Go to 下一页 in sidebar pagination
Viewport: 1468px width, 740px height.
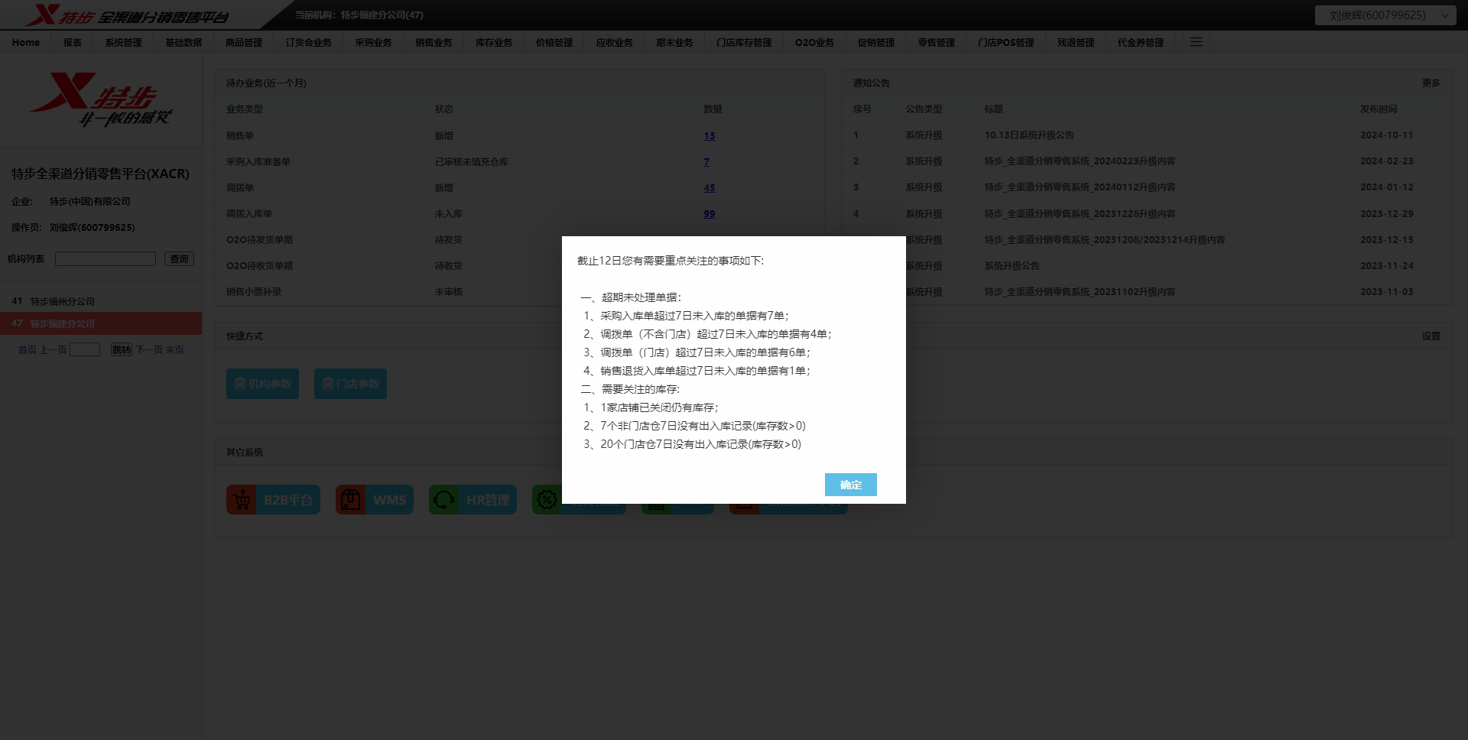coord(150,349)
